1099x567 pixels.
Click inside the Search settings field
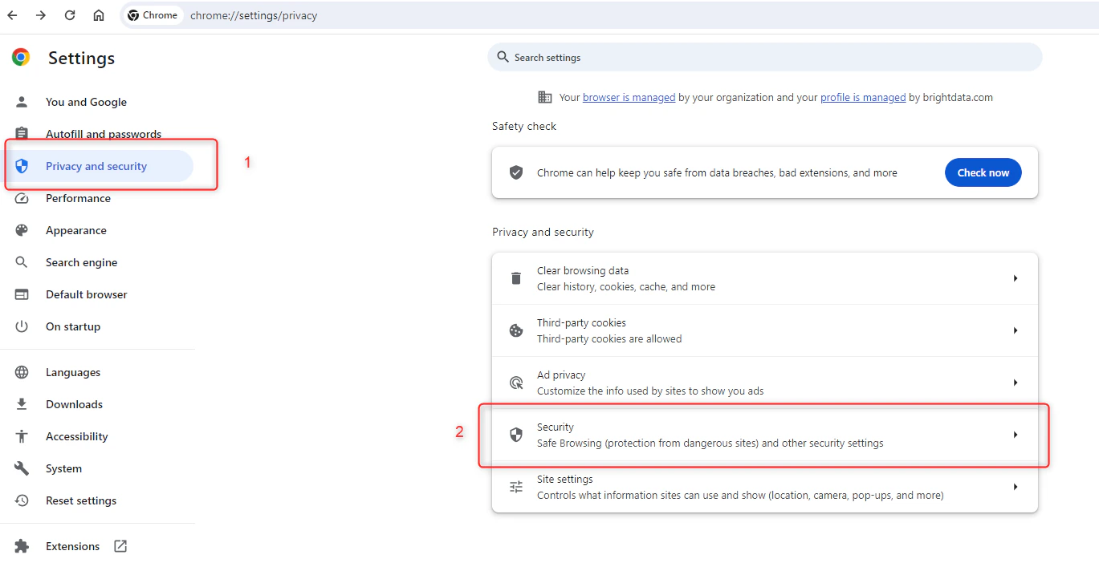(x=764, y=57)
